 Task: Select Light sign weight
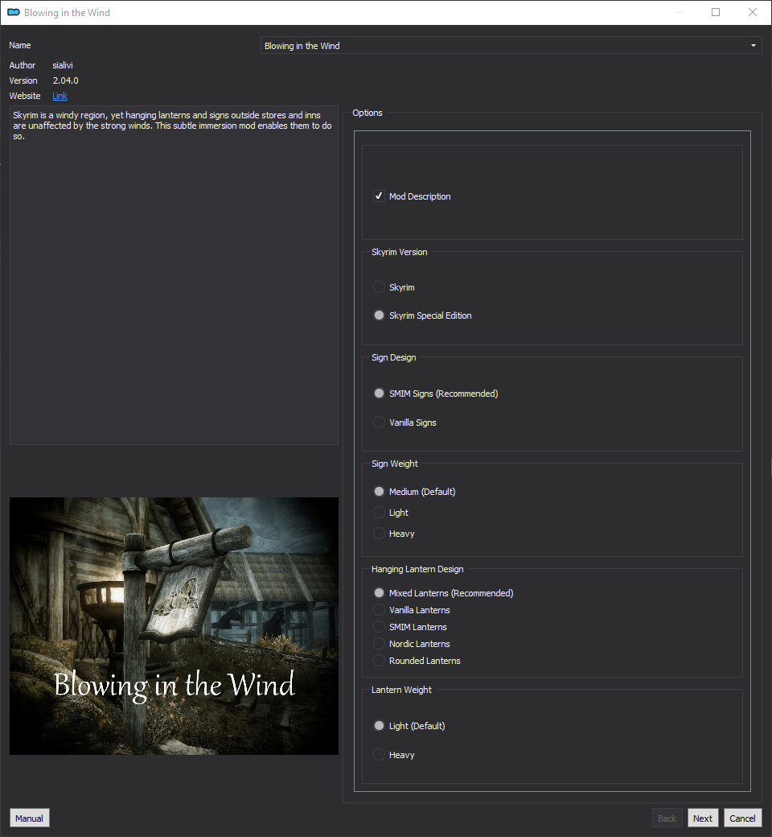pos(379,513)
